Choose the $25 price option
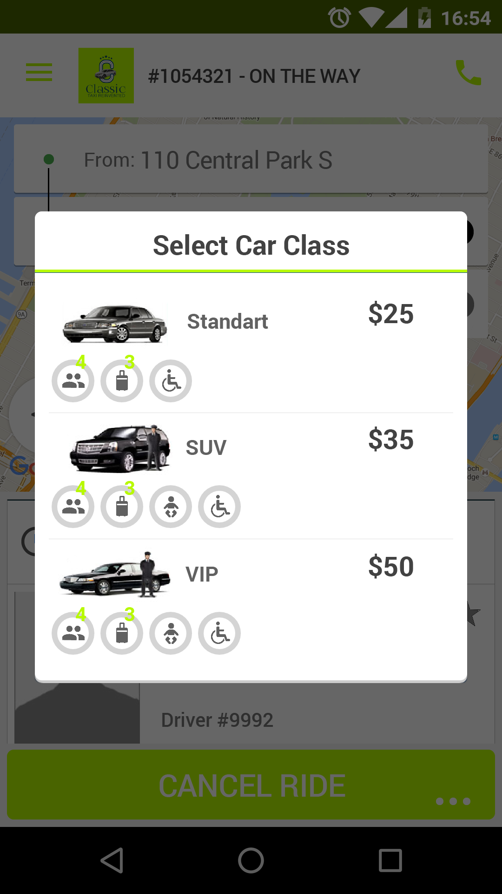This screenshot has height=894, width=502. (x=391, y=314)
